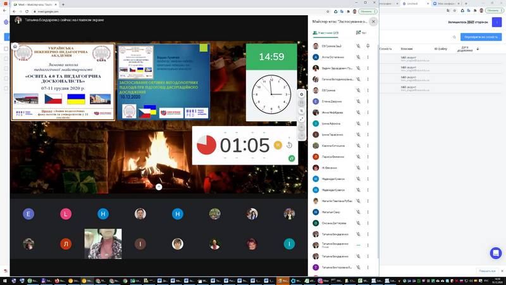Click the blue button in Unicheck window
Image resolution: width=506 pixels, height=285 pixels.
(x=481, y=37)
